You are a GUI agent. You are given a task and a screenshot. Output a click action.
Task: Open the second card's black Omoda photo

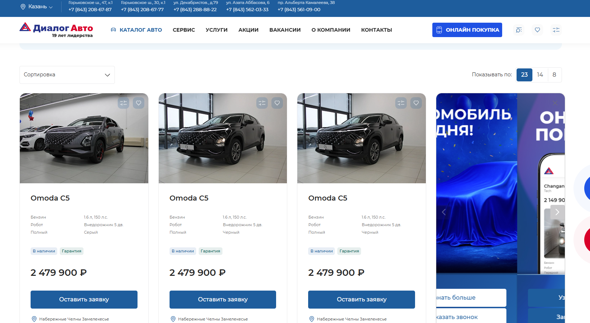[223, 138]
